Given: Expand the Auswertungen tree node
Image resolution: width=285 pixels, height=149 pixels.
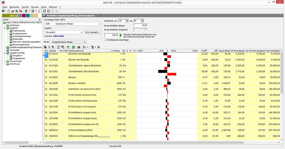Looking at the screenshot, I should 4,61.
